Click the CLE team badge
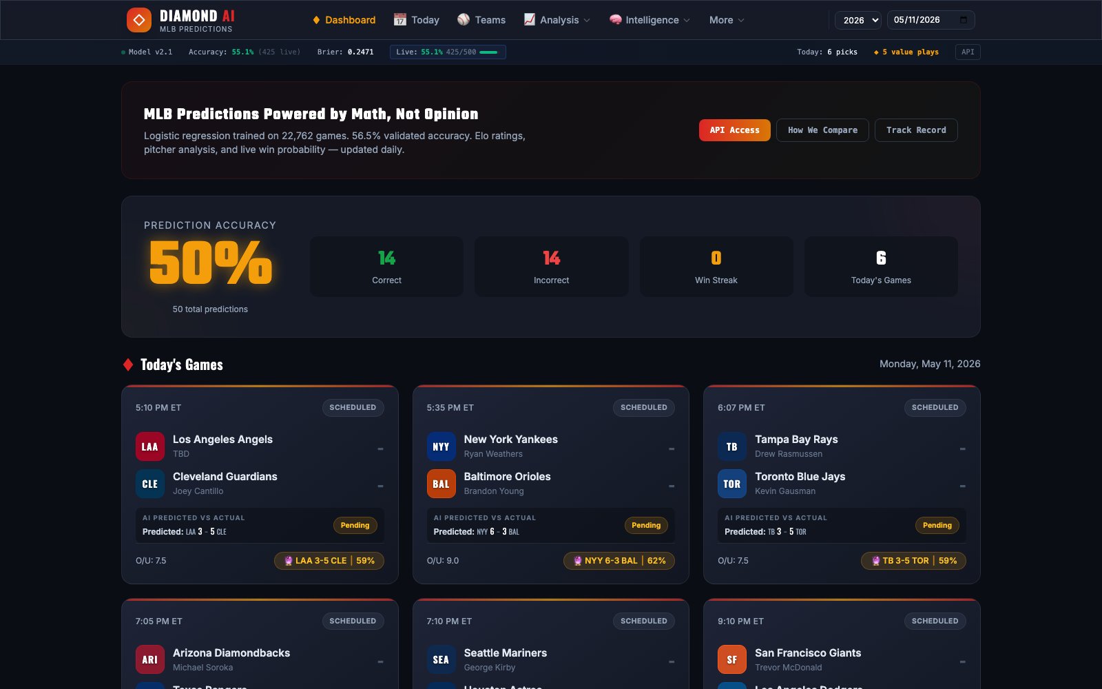The image size is (1102, 689). pyautogui.click(x=150, y=484)
